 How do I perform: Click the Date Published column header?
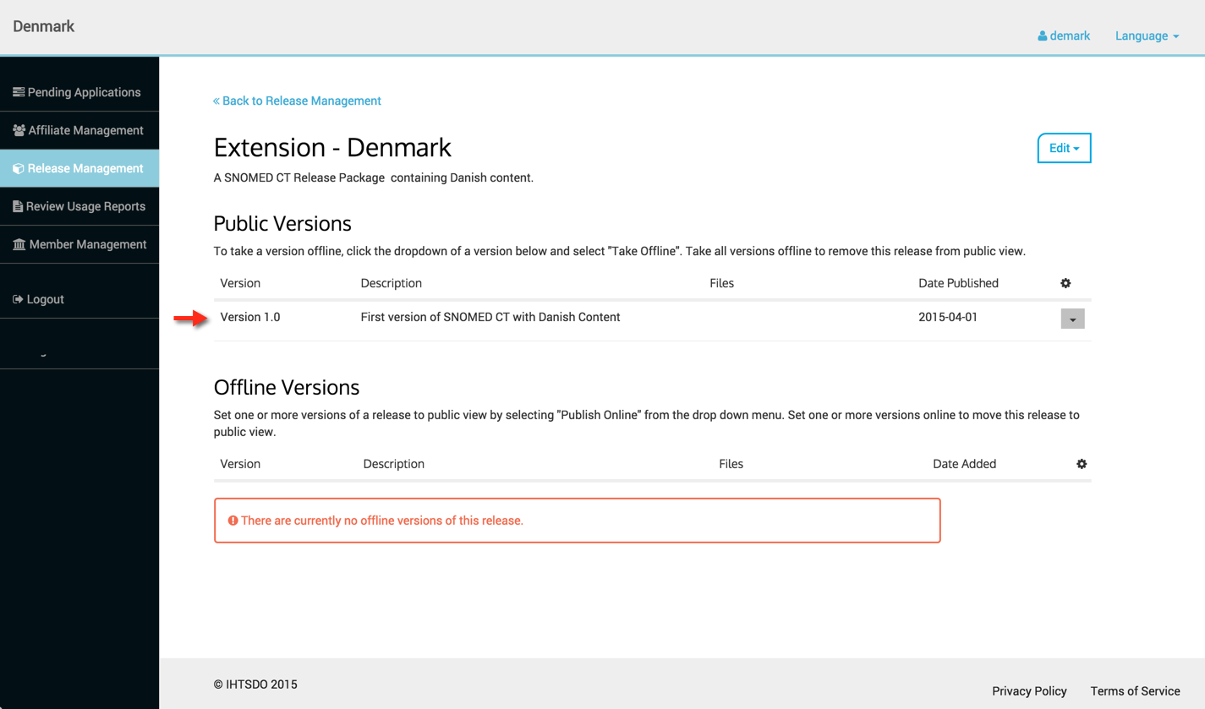[x=958, y=283]
